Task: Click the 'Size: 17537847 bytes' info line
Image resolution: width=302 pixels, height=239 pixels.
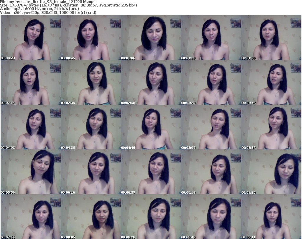Action: 68,5
